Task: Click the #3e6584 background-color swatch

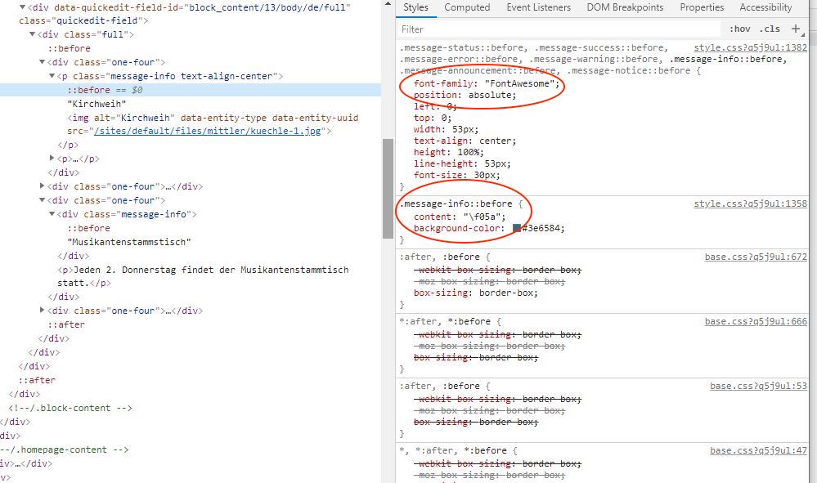Action: (517, 229)
